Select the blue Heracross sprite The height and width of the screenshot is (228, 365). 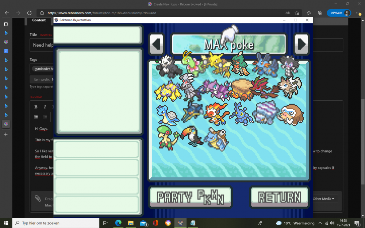click(x=241, y=113)
